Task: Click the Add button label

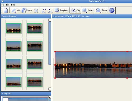Action: click(18, 10)
